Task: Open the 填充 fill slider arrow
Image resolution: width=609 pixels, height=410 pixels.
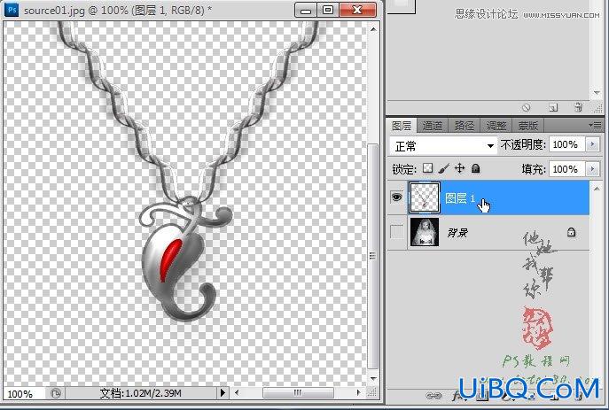Action: click(x=592, y=169)
